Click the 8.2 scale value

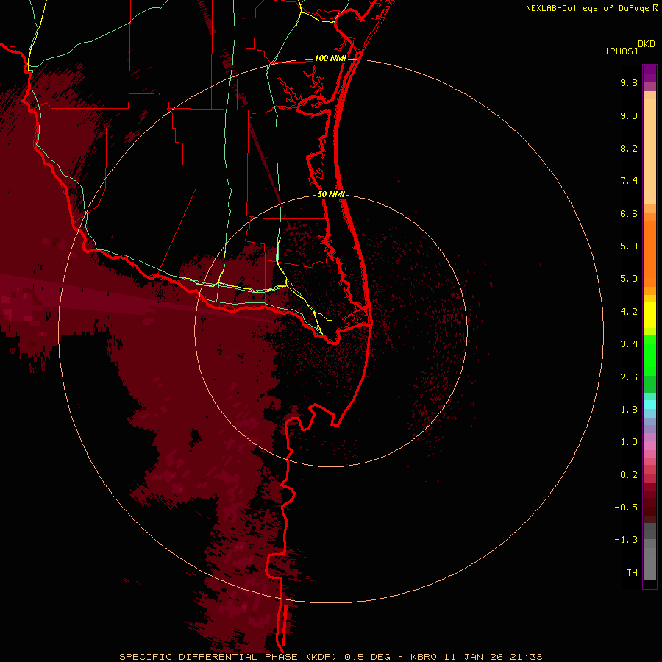pos(629,148)
